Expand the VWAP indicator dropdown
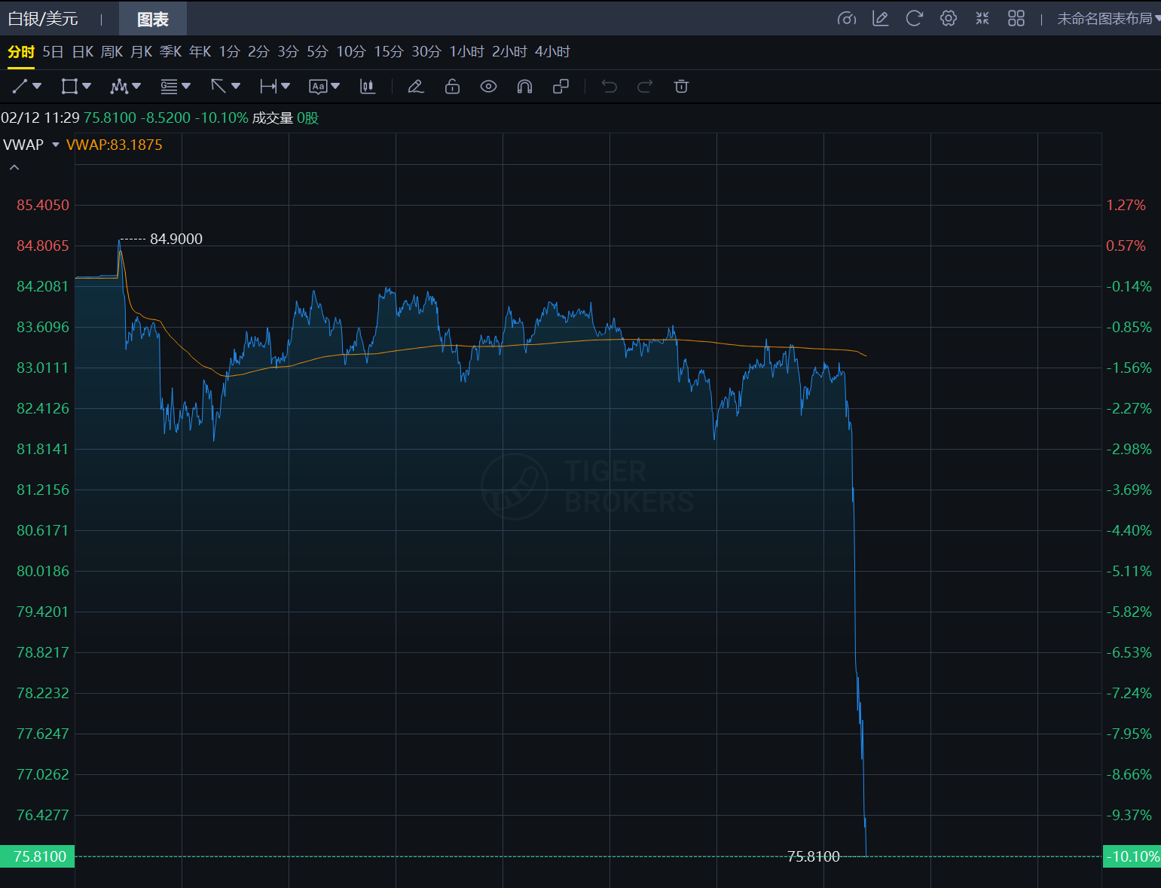Image resolution: width=1161 pixels, height=888 pixels. [55, 145]
